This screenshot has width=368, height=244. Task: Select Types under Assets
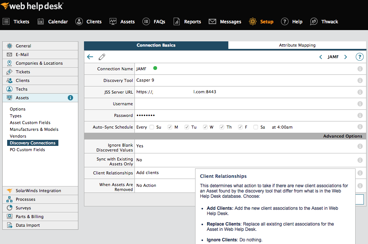[x=15, y=116]
